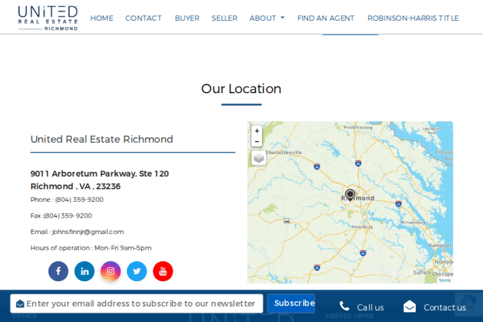Open the map layers control
This screenshot has height=322, width=483.
pos(258,158)
